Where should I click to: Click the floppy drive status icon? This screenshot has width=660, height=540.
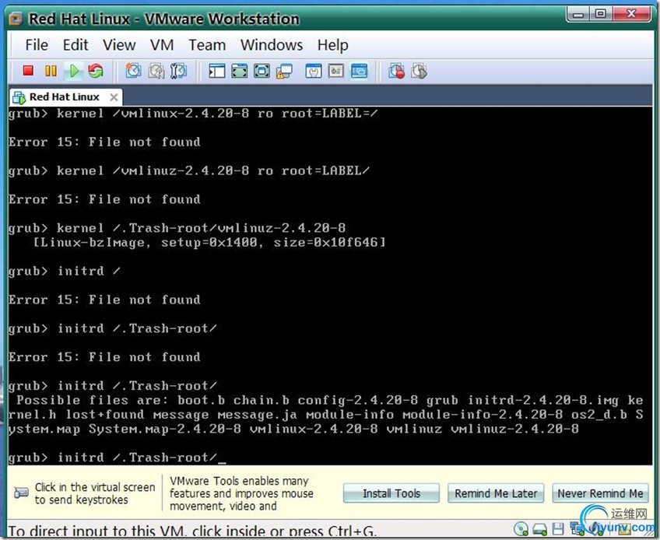pyautogui.click(x=558, y=528)
